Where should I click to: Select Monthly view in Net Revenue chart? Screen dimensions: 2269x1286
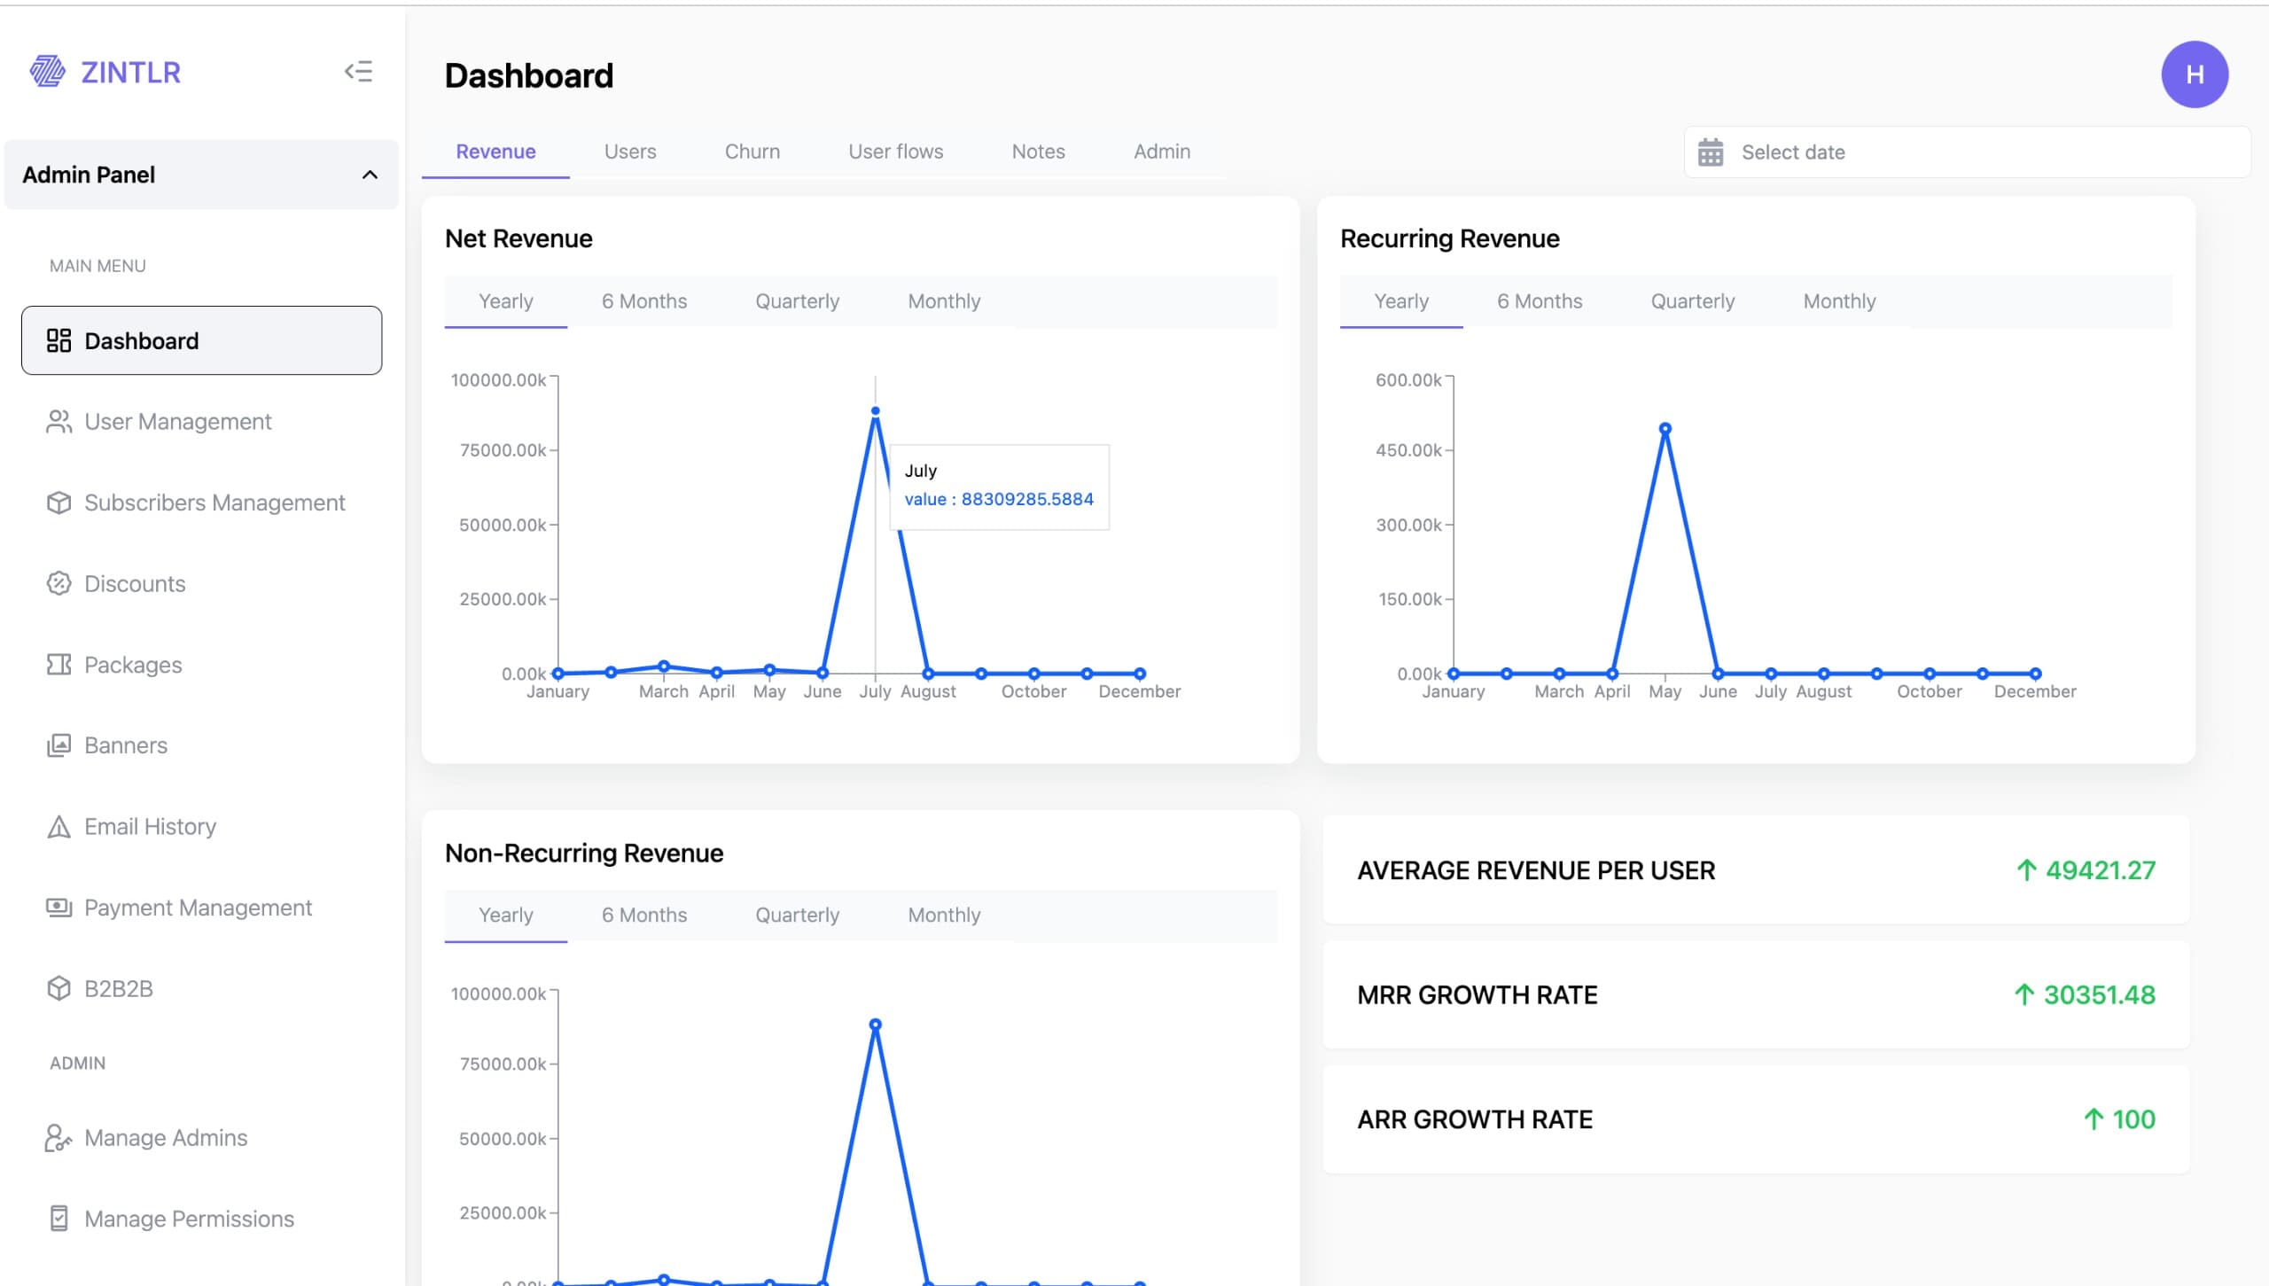pyautogui.click(x=943, y=300)
